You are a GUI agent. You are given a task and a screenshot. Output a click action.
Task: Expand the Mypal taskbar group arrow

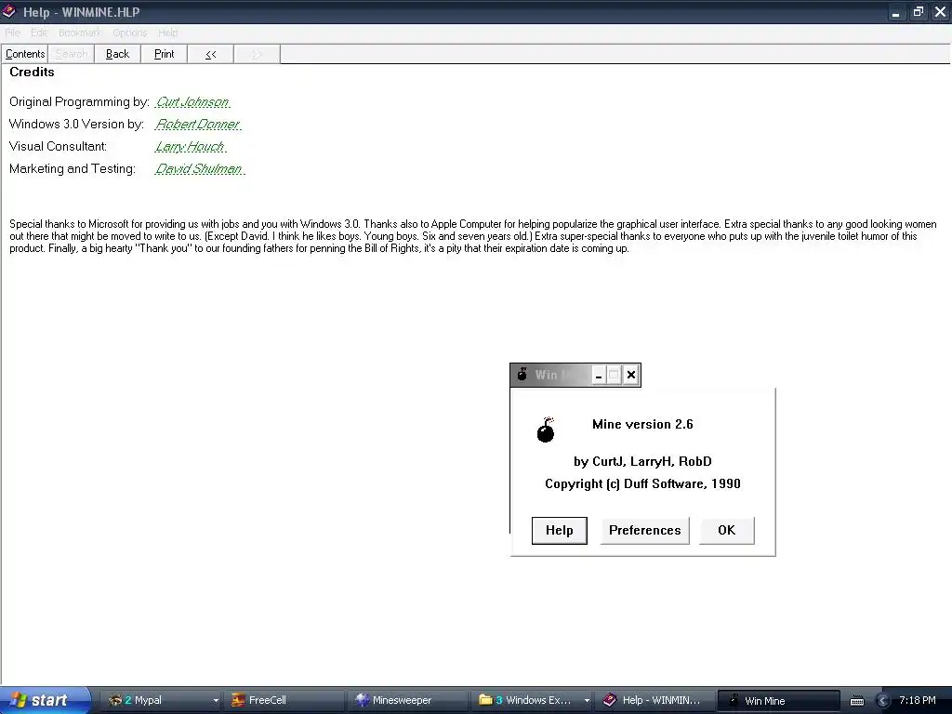point(216,701)
